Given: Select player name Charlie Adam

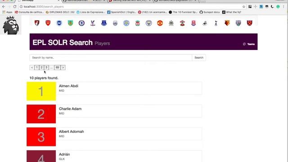Looking at the screenshot, I should [70, 109].
